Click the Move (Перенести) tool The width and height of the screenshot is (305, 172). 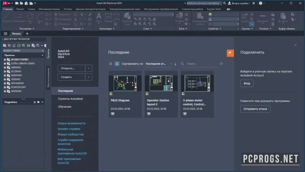point(62,14)
